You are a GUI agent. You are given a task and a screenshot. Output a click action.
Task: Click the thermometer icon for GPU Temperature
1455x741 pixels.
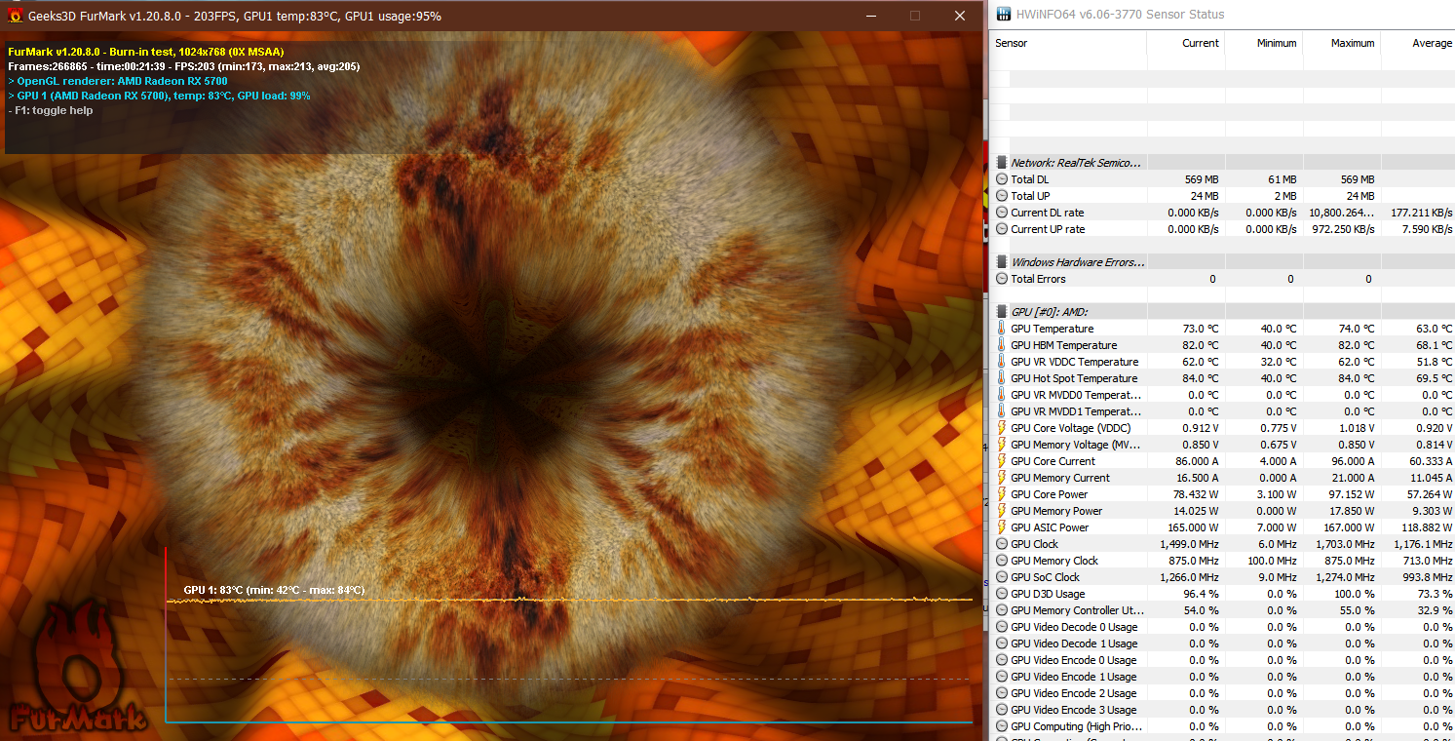[1002, 329]
